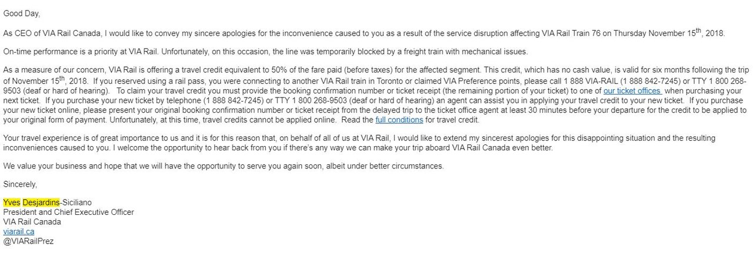Viewport: 753px width, 253px height.
Task: Click the "Good Day," greeting line
Action: (22, 14)
